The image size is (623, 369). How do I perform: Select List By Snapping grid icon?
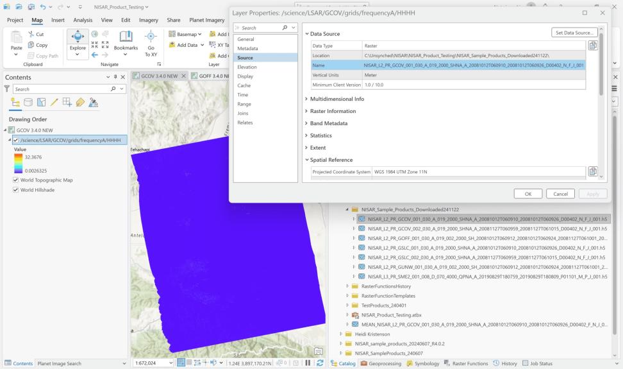coord(67,103)
